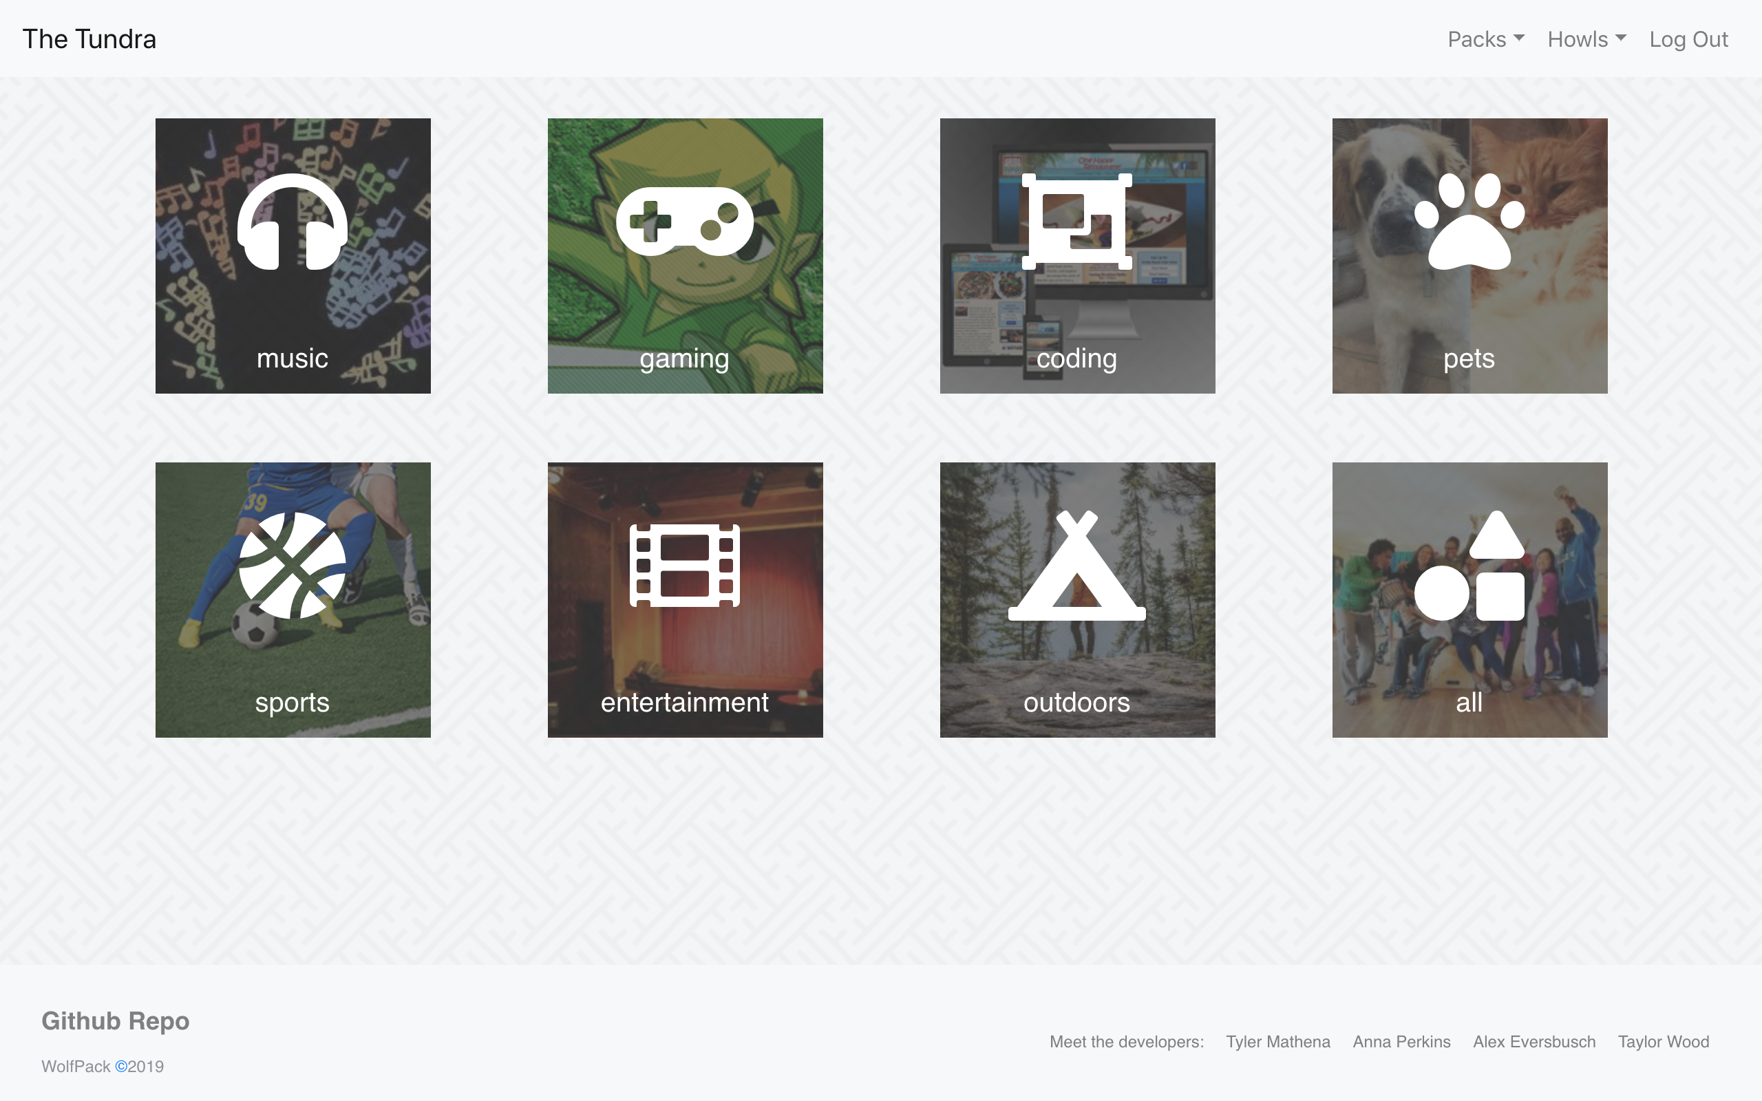Select the outdoors category label
Viewport: 1762px width, 1101px height.
(x=1077, y=703)
